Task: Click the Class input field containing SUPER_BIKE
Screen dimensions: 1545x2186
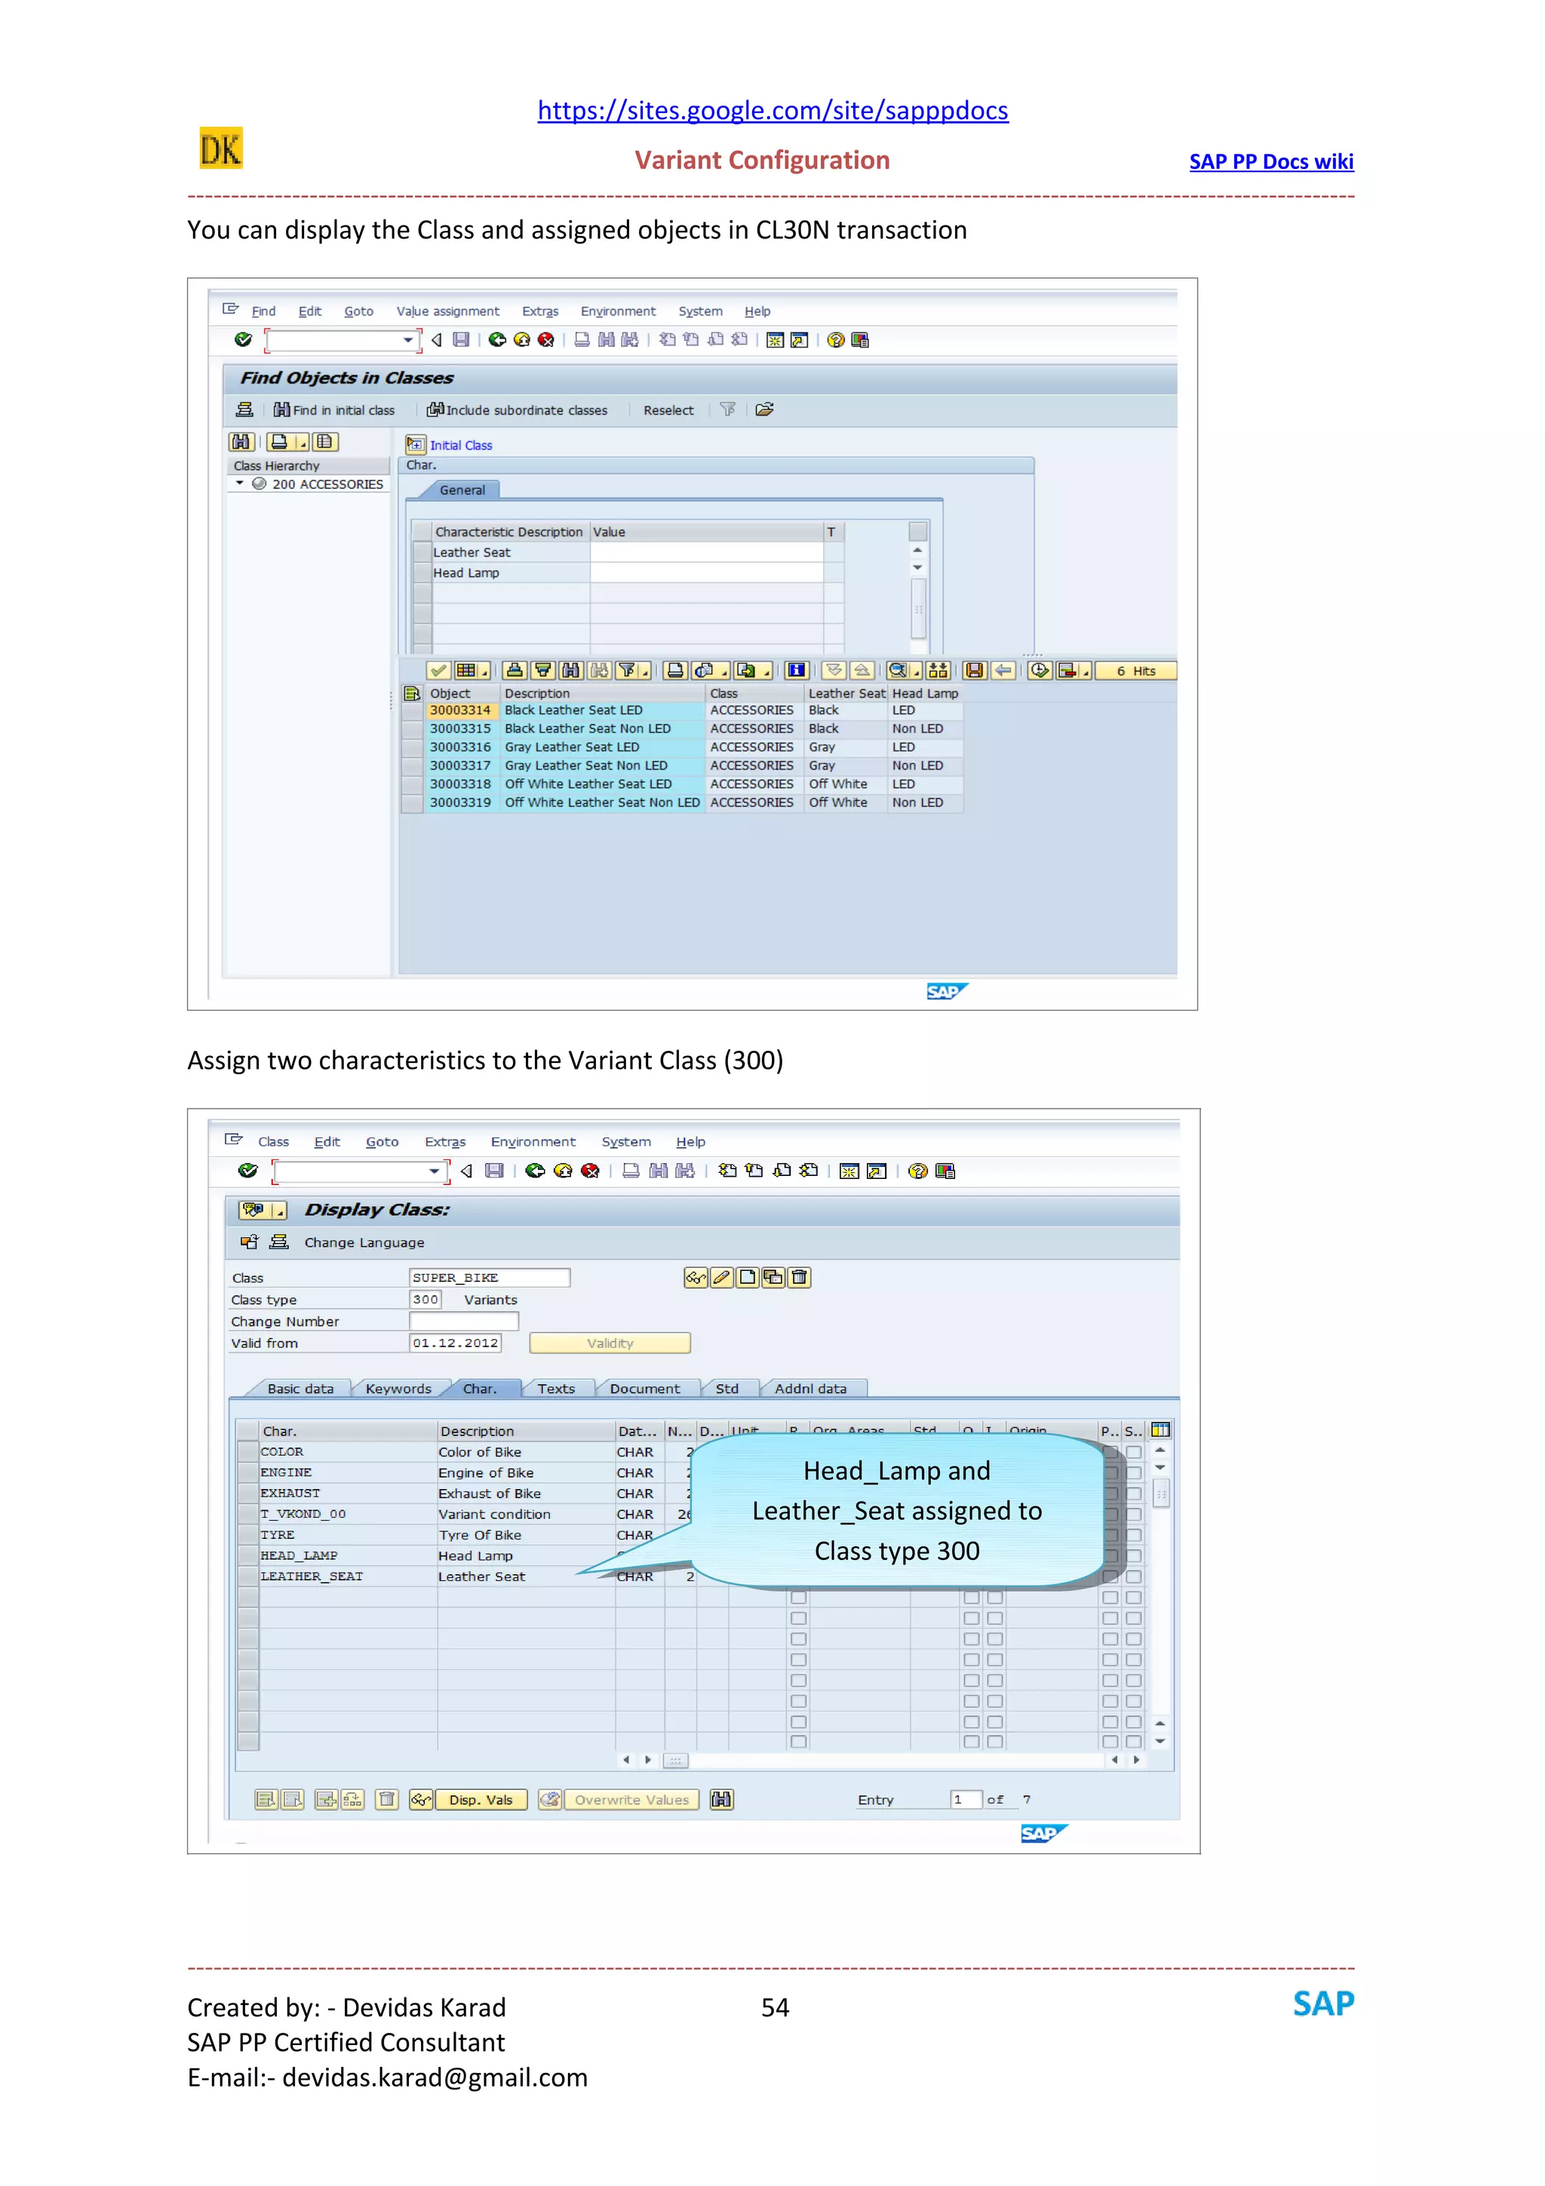Action: click(490, 1278)
